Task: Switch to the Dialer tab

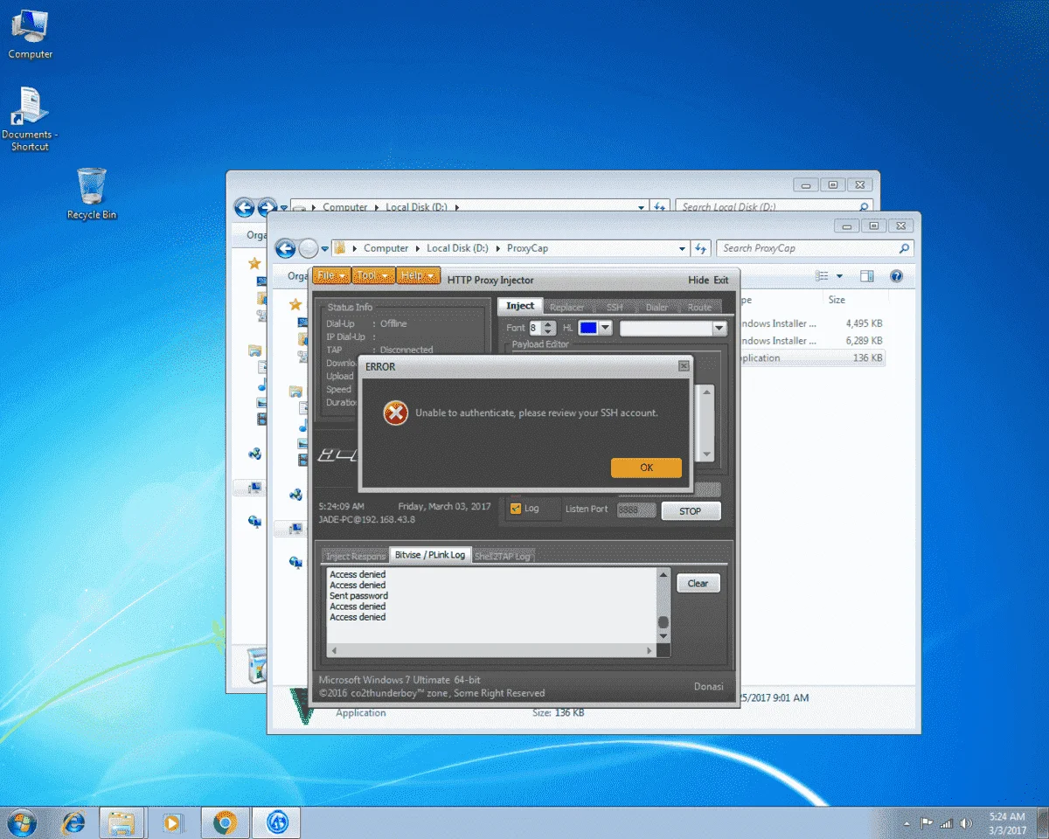Action: point(656,307)
